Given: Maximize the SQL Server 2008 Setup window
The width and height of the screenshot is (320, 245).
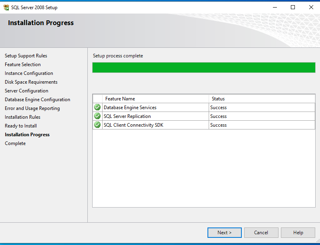Looking at the screenshot, I should 293,7.
